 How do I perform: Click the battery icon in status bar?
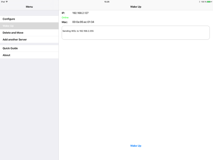tap(209, 2)
